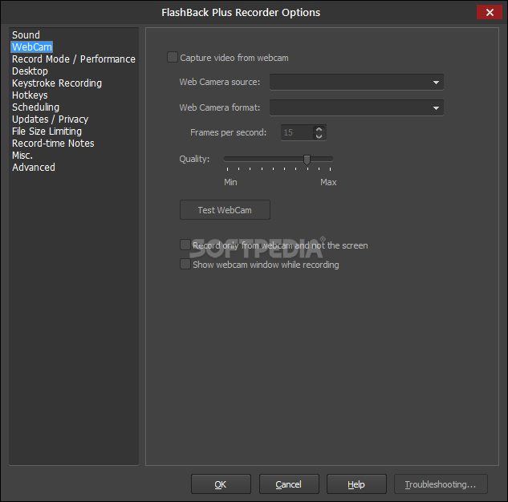Open the Advanced options
The width and height of the screenshot is (508, 502).
tap(34, 168)
